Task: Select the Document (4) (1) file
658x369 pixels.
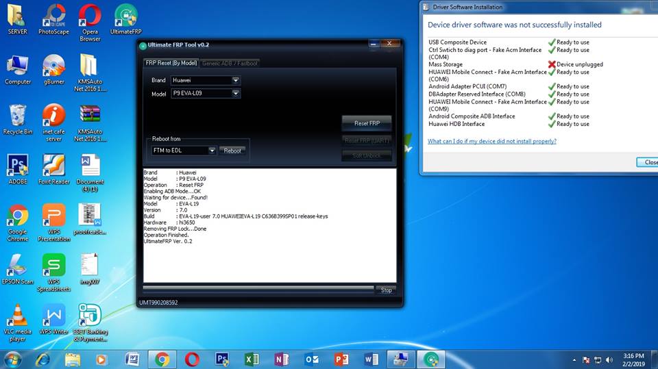Action: point(90,173)
